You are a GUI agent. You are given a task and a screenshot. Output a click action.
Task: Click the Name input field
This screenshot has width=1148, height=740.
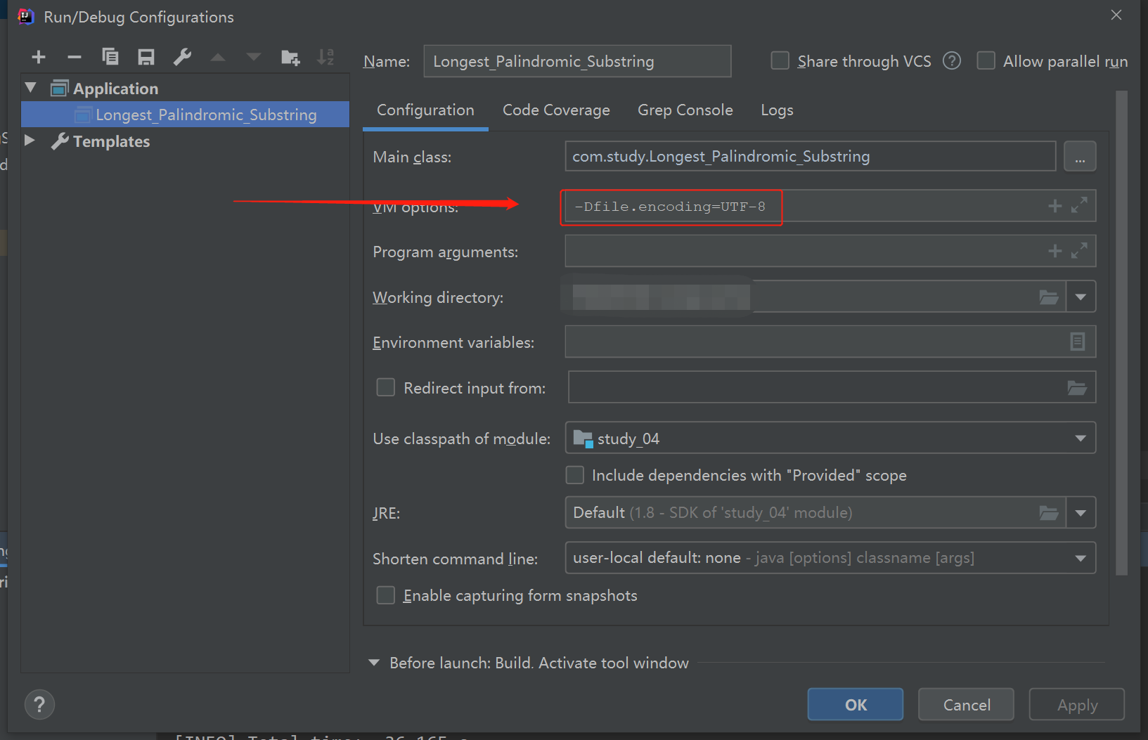pyautogui.click(x=577, y=61)
